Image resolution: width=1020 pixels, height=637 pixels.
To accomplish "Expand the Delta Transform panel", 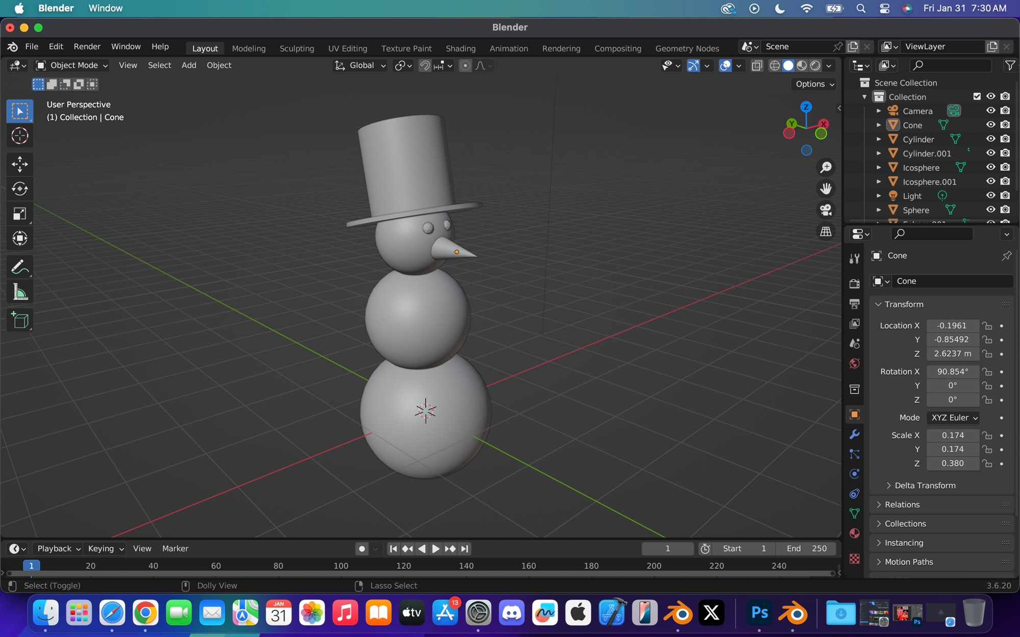I will 925,486.
